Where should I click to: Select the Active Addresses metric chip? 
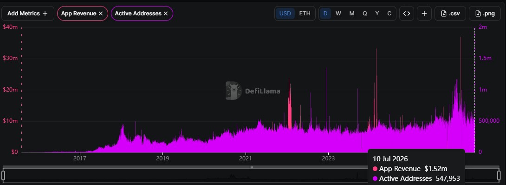tap(142, 13)
